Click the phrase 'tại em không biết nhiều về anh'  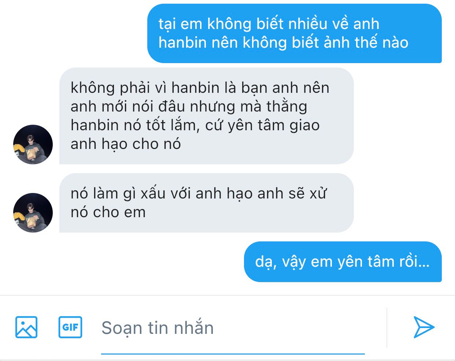pos(269,24)
